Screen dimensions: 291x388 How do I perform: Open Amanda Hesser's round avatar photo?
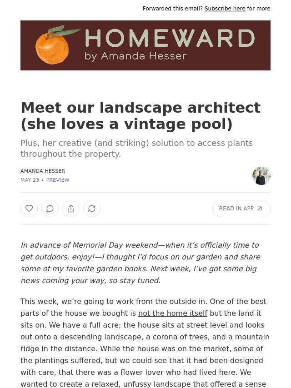click(261, 176)
